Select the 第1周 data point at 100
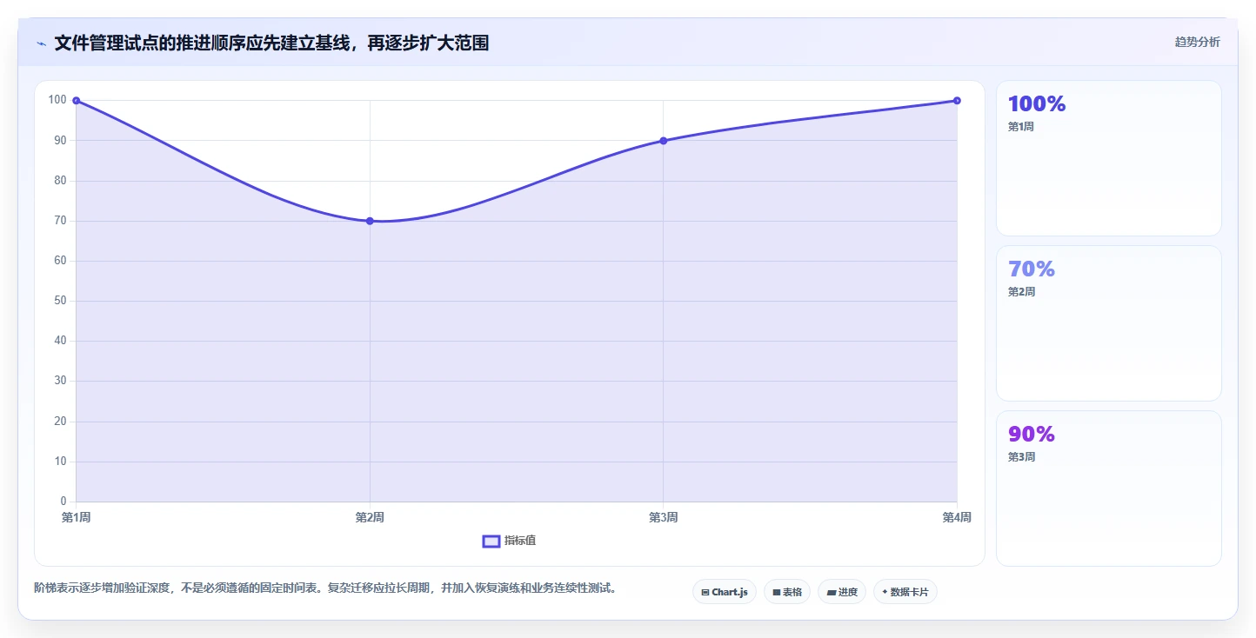This screenshot has height=638, width=1256. coord(77,101)
